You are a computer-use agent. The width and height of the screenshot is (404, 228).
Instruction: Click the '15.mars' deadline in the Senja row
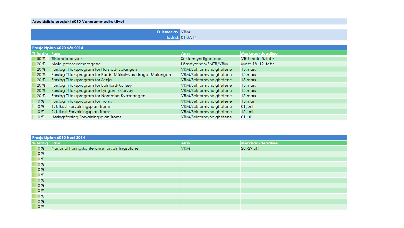click(294, 80)
